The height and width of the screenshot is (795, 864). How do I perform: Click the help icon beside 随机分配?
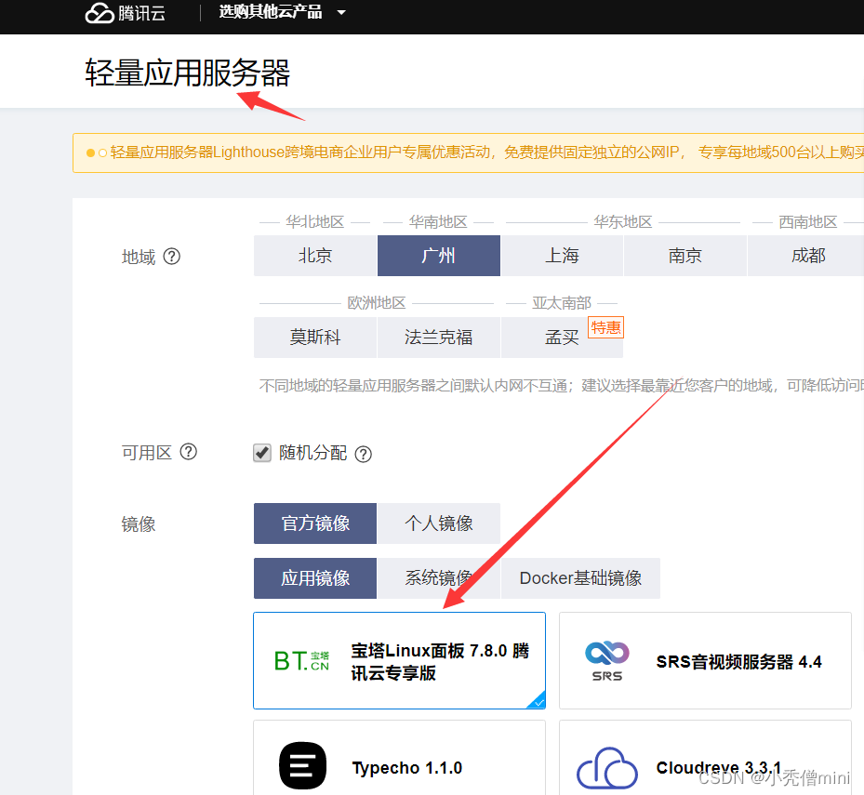pos(363,454)
